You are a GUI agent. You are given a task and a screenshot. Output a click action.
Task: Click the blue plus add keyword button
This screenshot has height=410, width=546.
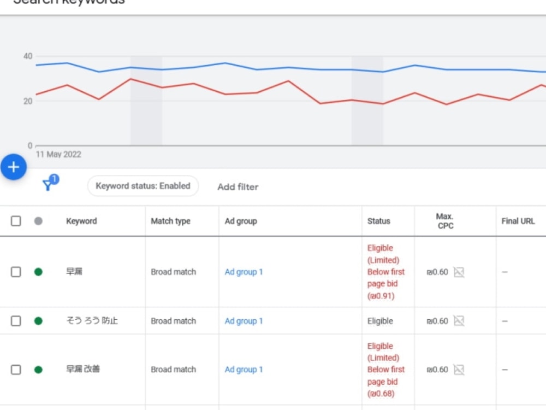click(14, 167)
